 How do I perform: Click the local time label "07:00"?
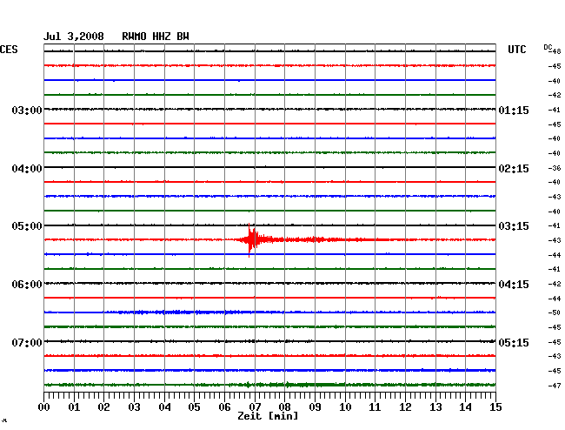27,342
